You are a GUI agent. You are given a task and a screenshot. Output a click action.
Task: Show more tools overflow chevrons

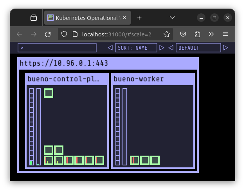tap(211, 34)
